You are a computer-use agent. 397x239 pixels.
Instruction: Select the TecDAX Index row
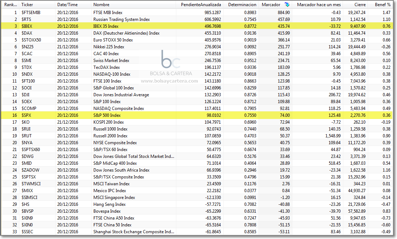197,67
